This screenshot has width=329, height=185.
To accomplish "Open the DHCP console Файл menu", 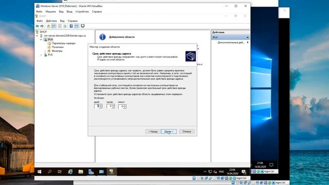I will pyautogui.click(x=40, y=21).
